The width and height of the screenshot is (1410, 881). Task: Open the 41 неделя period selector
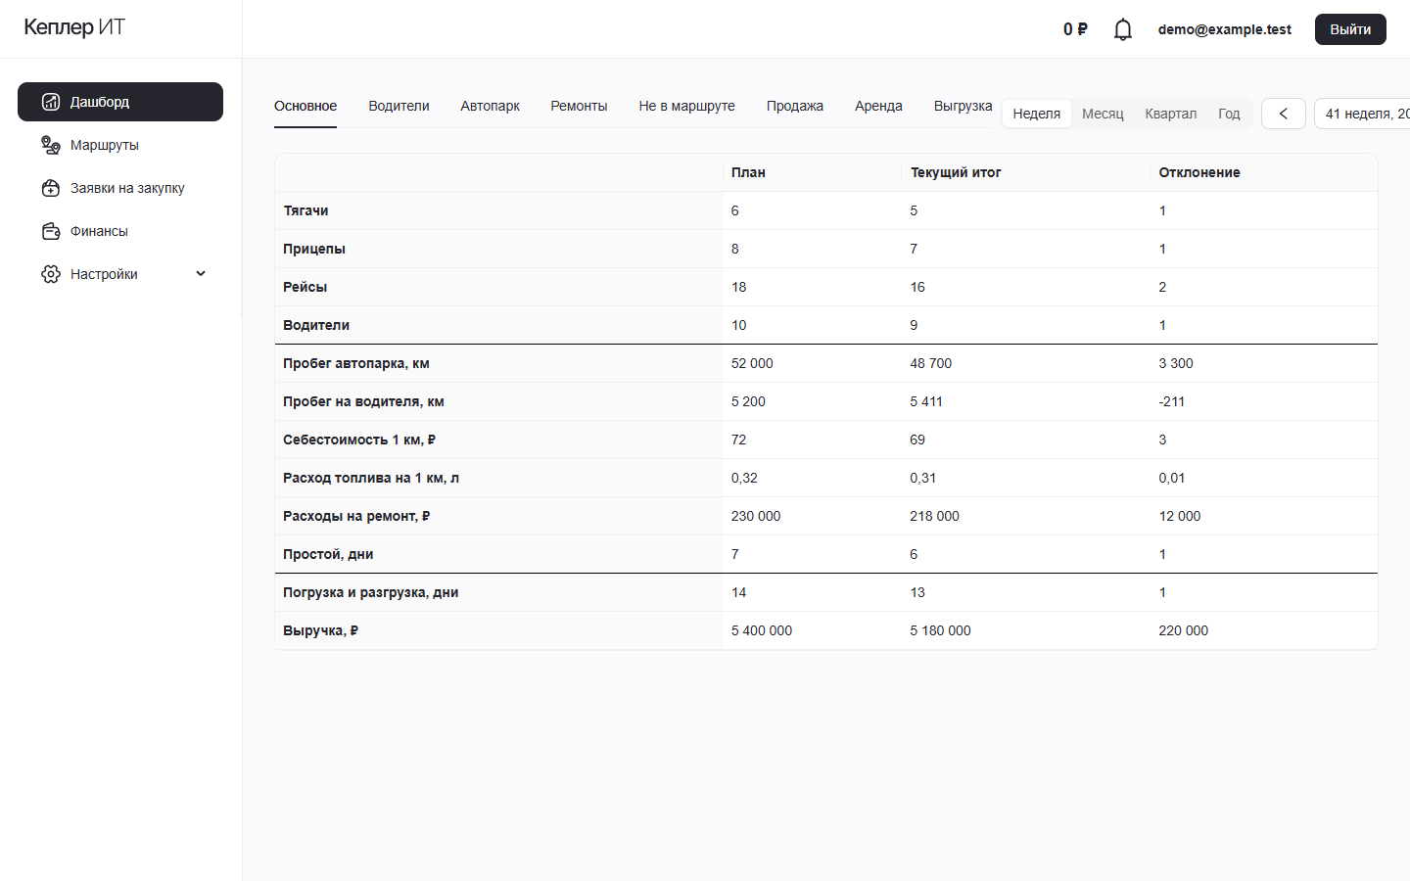pos(1363,114)
